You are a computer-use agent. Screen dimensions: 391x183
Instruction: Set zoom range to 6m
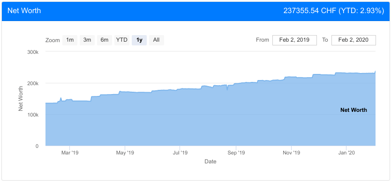[105, 40]
